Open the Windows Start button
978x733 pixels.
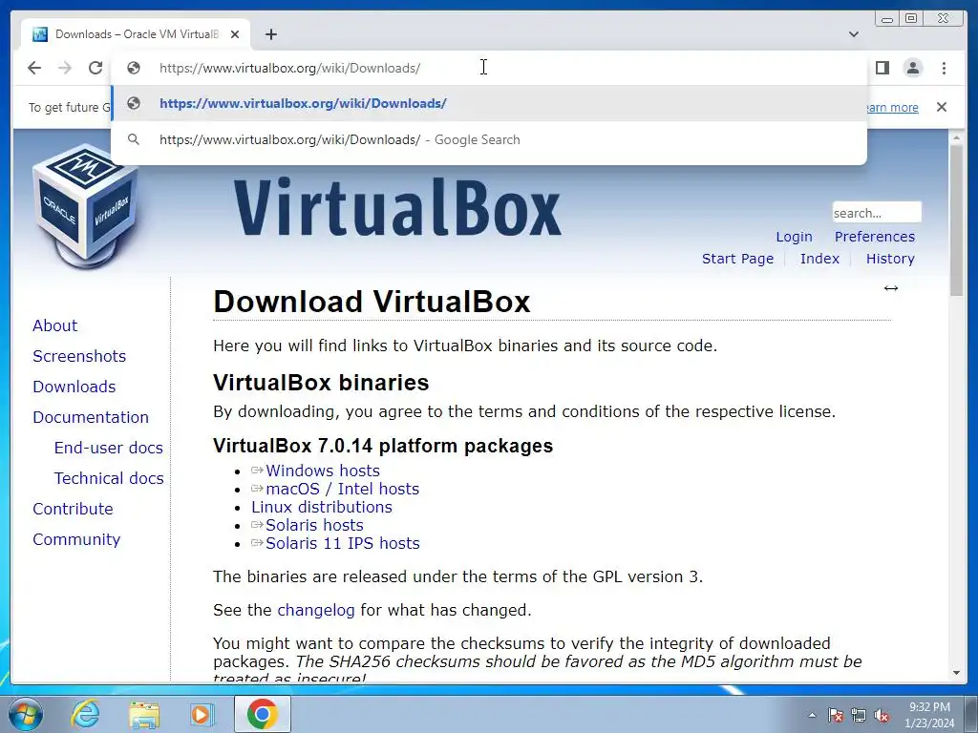pos(25,714)
